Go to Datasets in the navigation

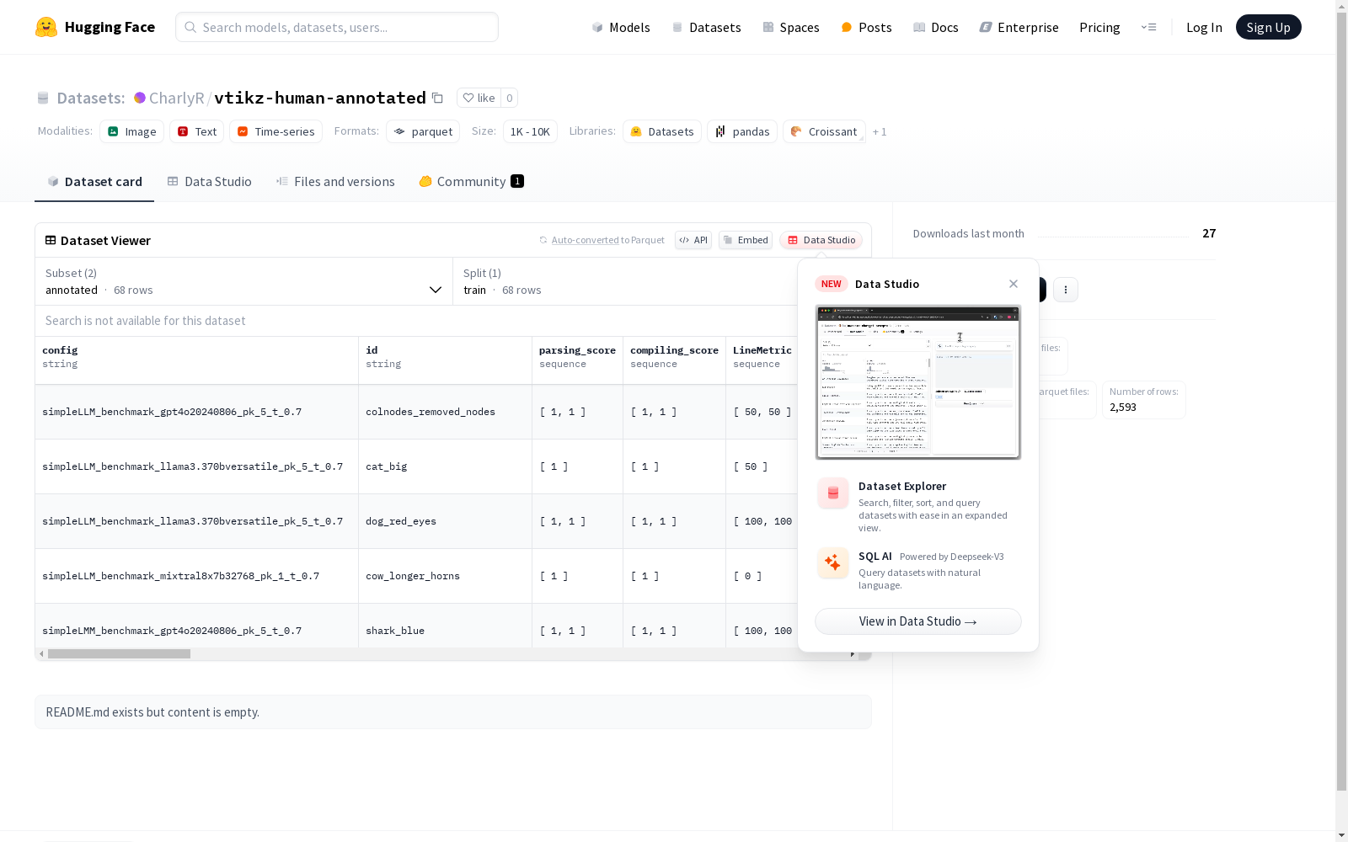[x=706, y=27]
